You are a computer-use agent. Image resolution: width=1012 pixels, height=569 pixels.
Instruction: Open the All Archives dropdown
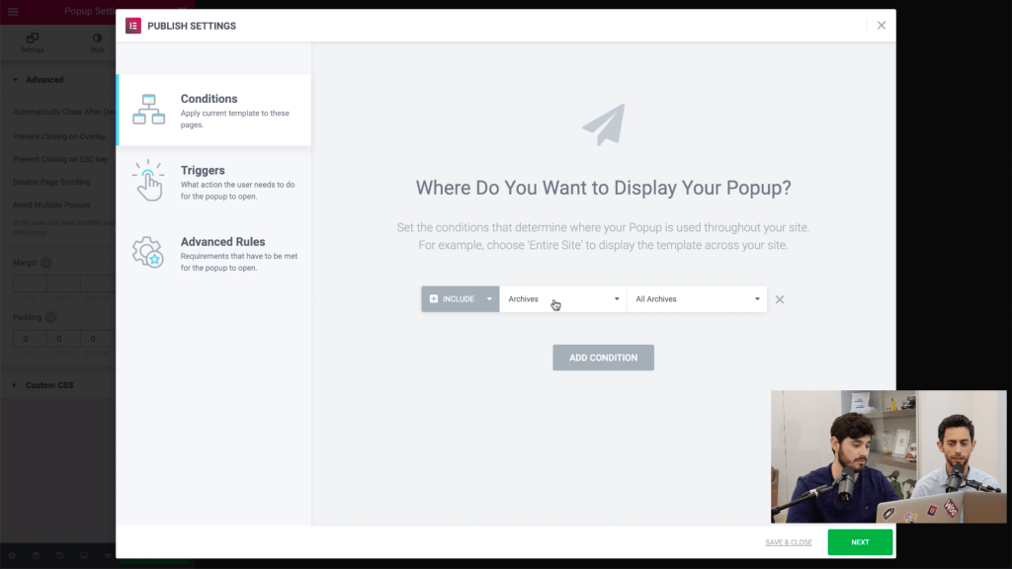coord(697,299)
